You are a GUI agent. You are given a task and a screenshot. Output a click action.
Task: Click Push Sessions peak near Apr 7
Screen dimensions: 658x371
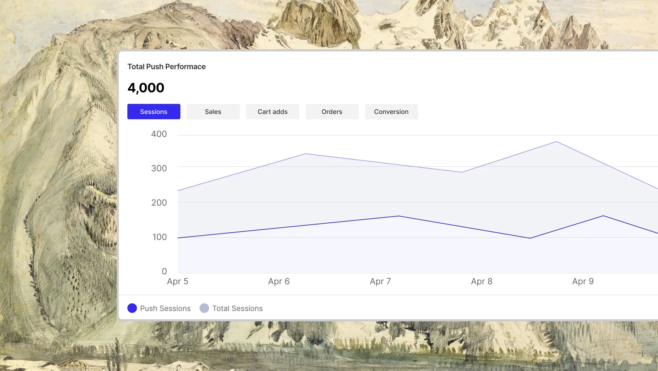399,216
